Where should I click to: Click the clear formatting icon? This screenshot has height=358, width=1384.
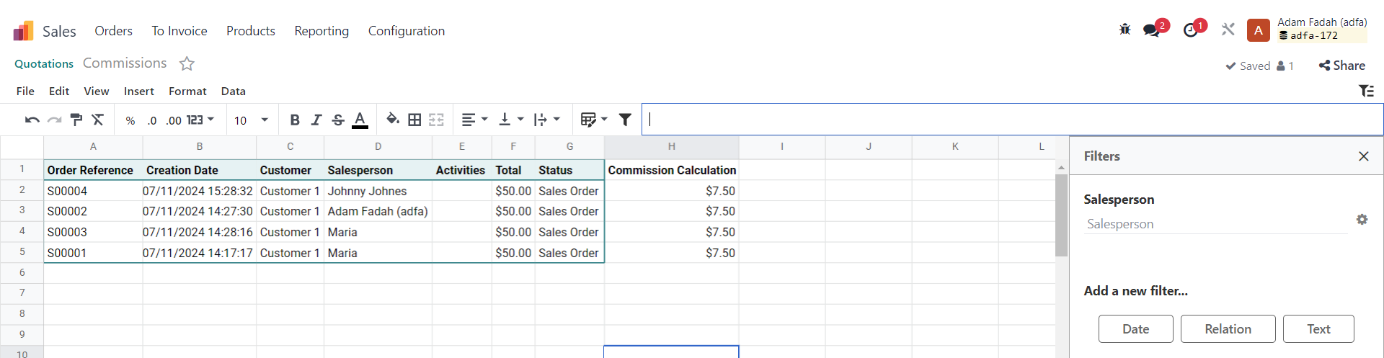tap(98, 120)
